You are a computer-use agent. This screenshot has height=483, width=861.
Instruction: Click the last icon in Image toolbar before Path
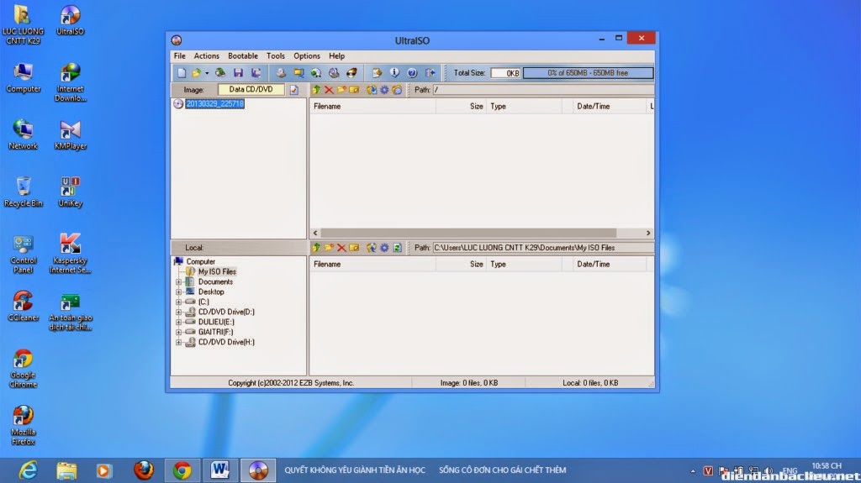397,90
